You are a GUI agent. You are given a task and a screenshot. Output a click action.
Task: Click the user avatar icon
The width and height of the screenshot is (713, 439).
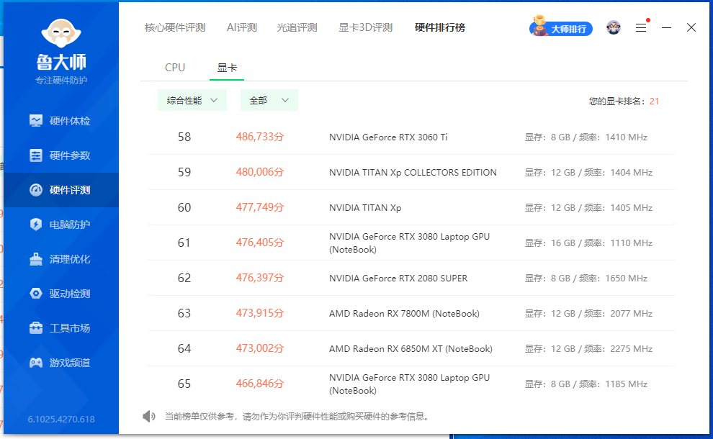[614, 28]
